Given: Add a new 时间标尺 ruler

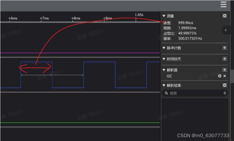Looking at the screenshot, I should pyautogui.click(x=225, y=59).
